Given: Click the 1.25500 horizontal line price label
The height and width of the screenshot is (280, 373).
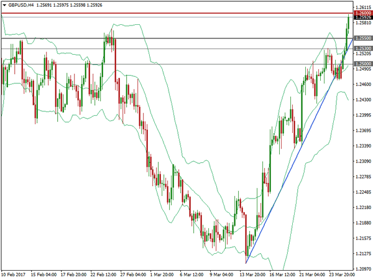Looking at the screenshot, I should 363,38.
